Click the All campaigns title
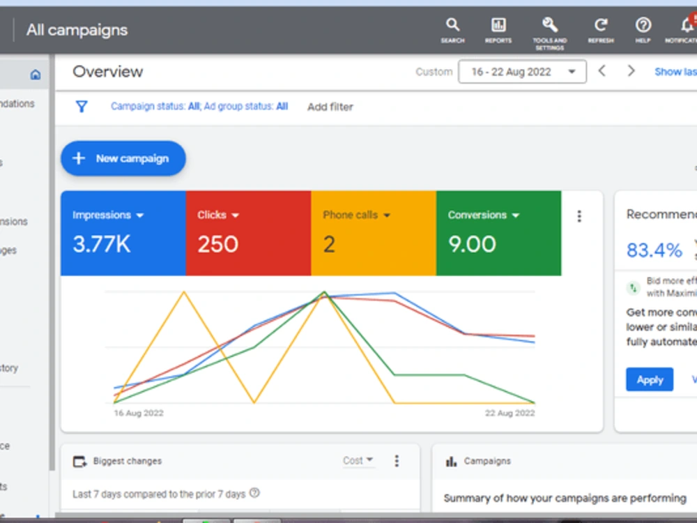 [x=77, y=30]
